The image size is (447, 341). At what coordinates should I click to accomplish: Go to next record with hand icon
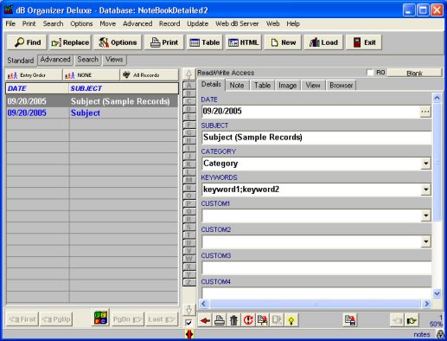click(412, 320)
